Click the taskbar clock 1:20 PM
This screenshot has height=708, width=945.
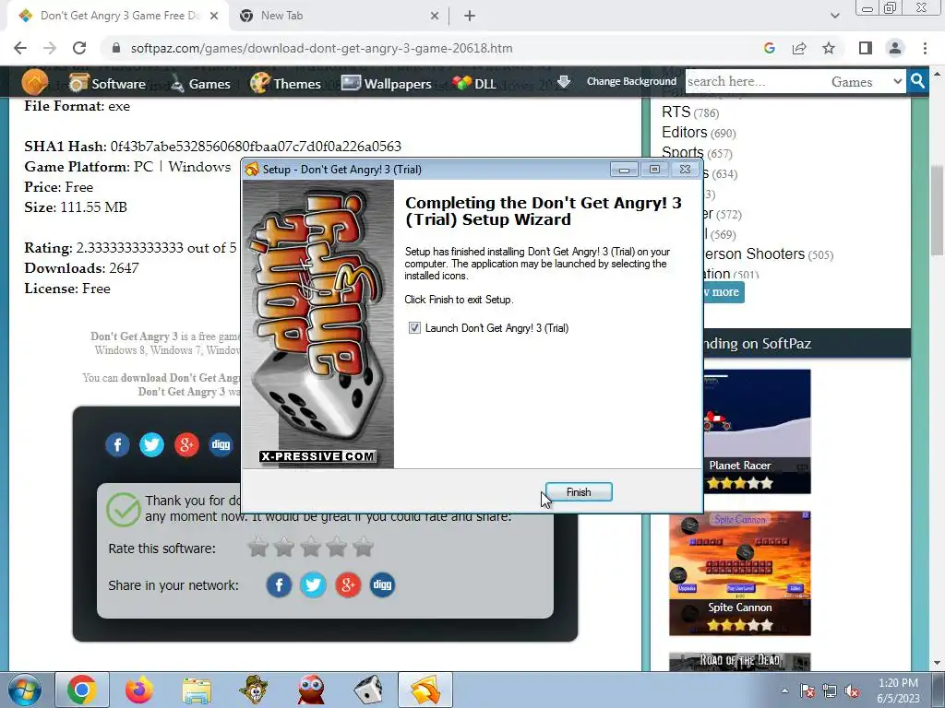[898, 683]
